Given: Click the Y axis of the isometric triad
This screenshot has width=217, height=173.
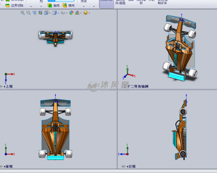Looking at the screenshot, I should coord(127,70).
